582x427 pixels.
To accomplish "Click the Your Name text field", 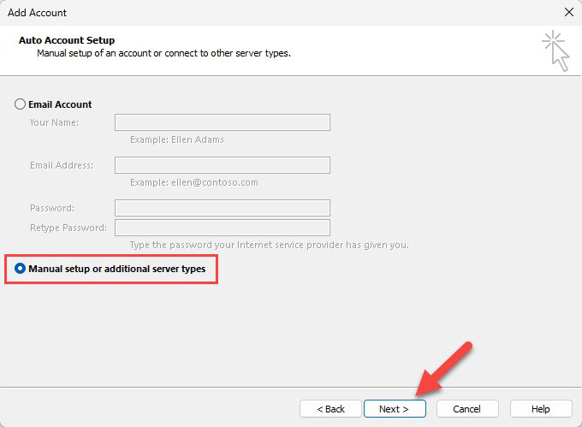I will (222, 122).
